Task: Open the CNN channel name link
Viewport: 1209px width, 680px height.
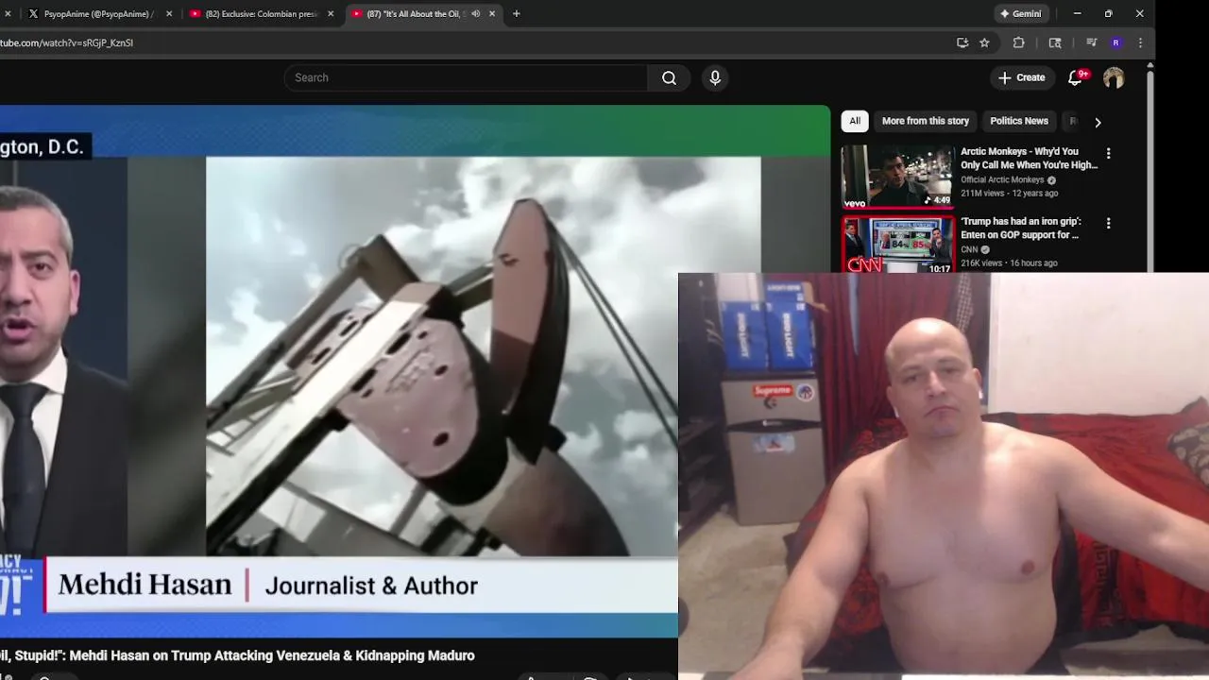Action: pos(969,249)
